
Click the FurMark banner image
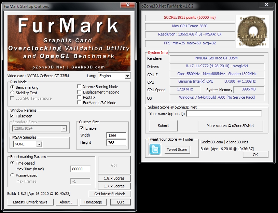69,43
